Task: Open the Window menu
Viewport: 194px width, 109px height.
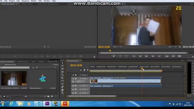Action: pos(47,1)
